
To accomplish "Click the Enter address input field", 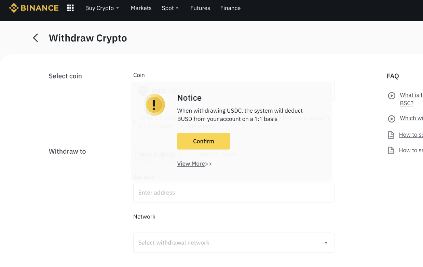I will click(x=234, y=193).
